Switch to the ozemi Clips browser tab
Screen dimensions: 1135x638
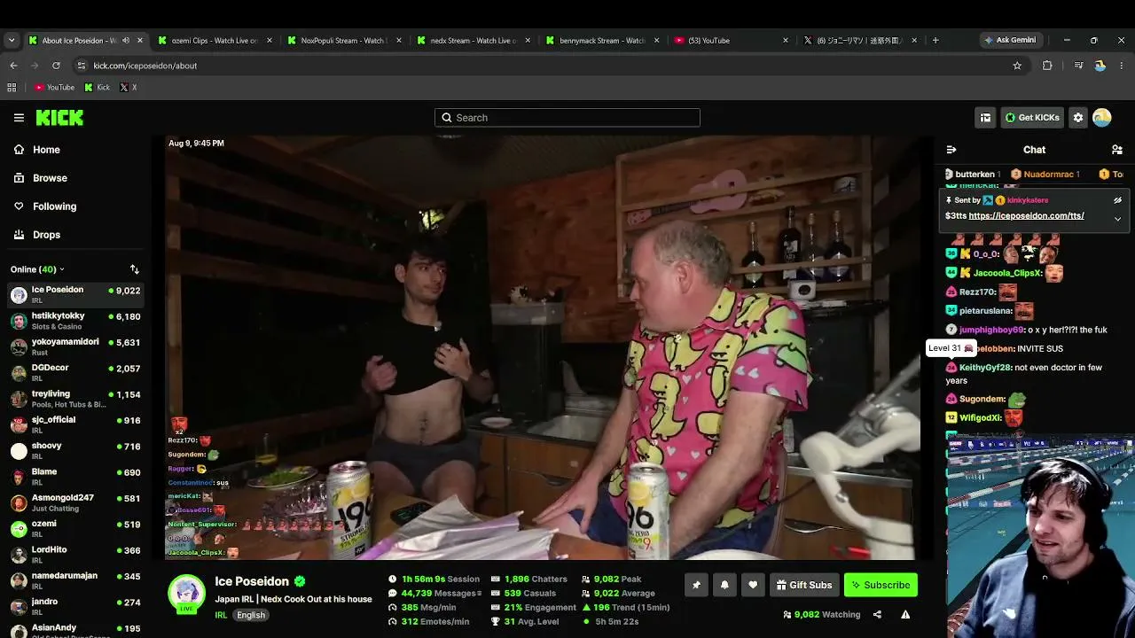[215, 40]
